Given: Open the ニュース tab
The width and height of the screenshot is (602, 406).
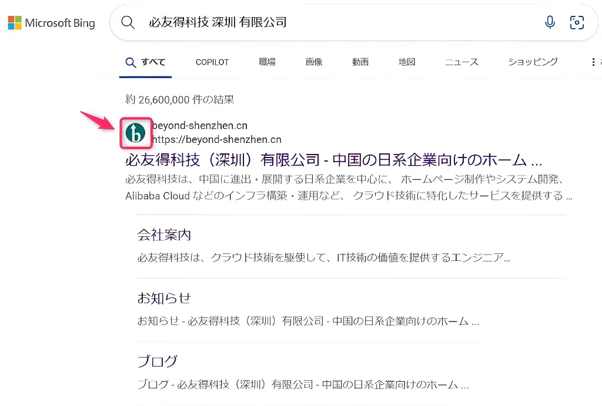Looking at the screenshot, I should tap(461, 62).
